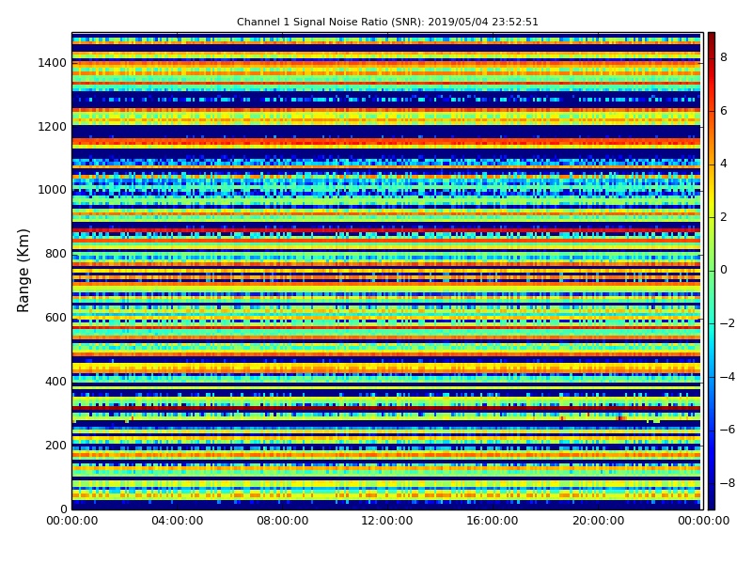Click the 16:00:00 time tick label
Image resolution: width=752 pixels, height=564 pixels.
pos(492,521)
